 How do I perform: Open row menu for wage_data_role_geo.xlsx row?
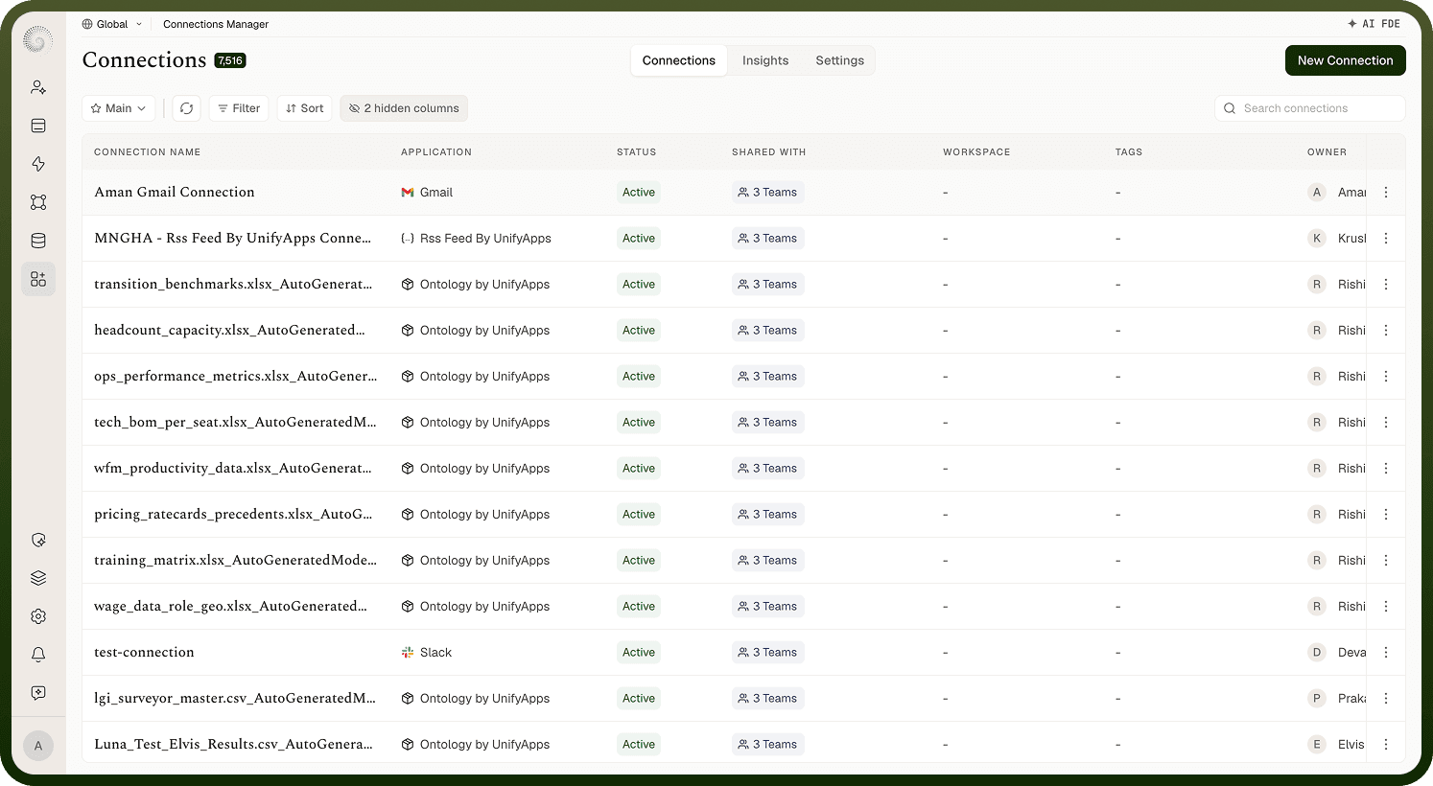[x=1386, y=607]
